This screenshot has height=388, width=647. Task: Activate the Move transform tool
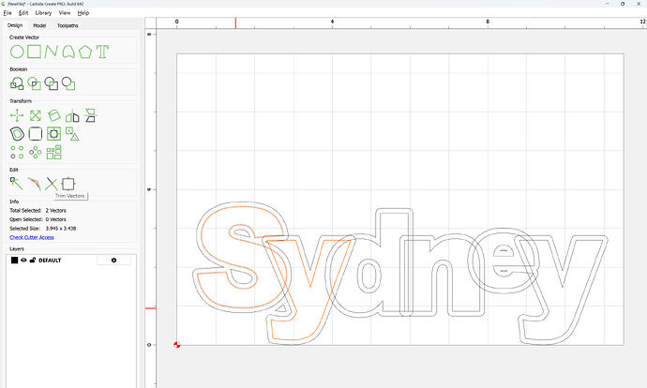point(17,116)
